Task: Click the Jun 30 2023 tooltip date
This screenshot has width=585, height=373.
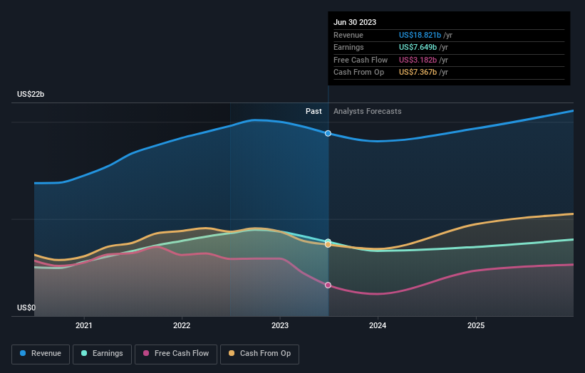Action: pyautogui.click(x=355, y=22)
